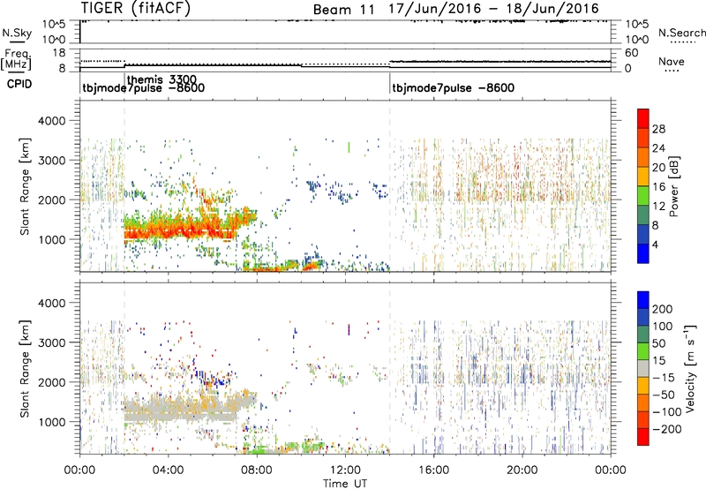The image size is (706, 489).
Task: Click the 60 tick label on Nave axis
Action: tap(632, 53)
